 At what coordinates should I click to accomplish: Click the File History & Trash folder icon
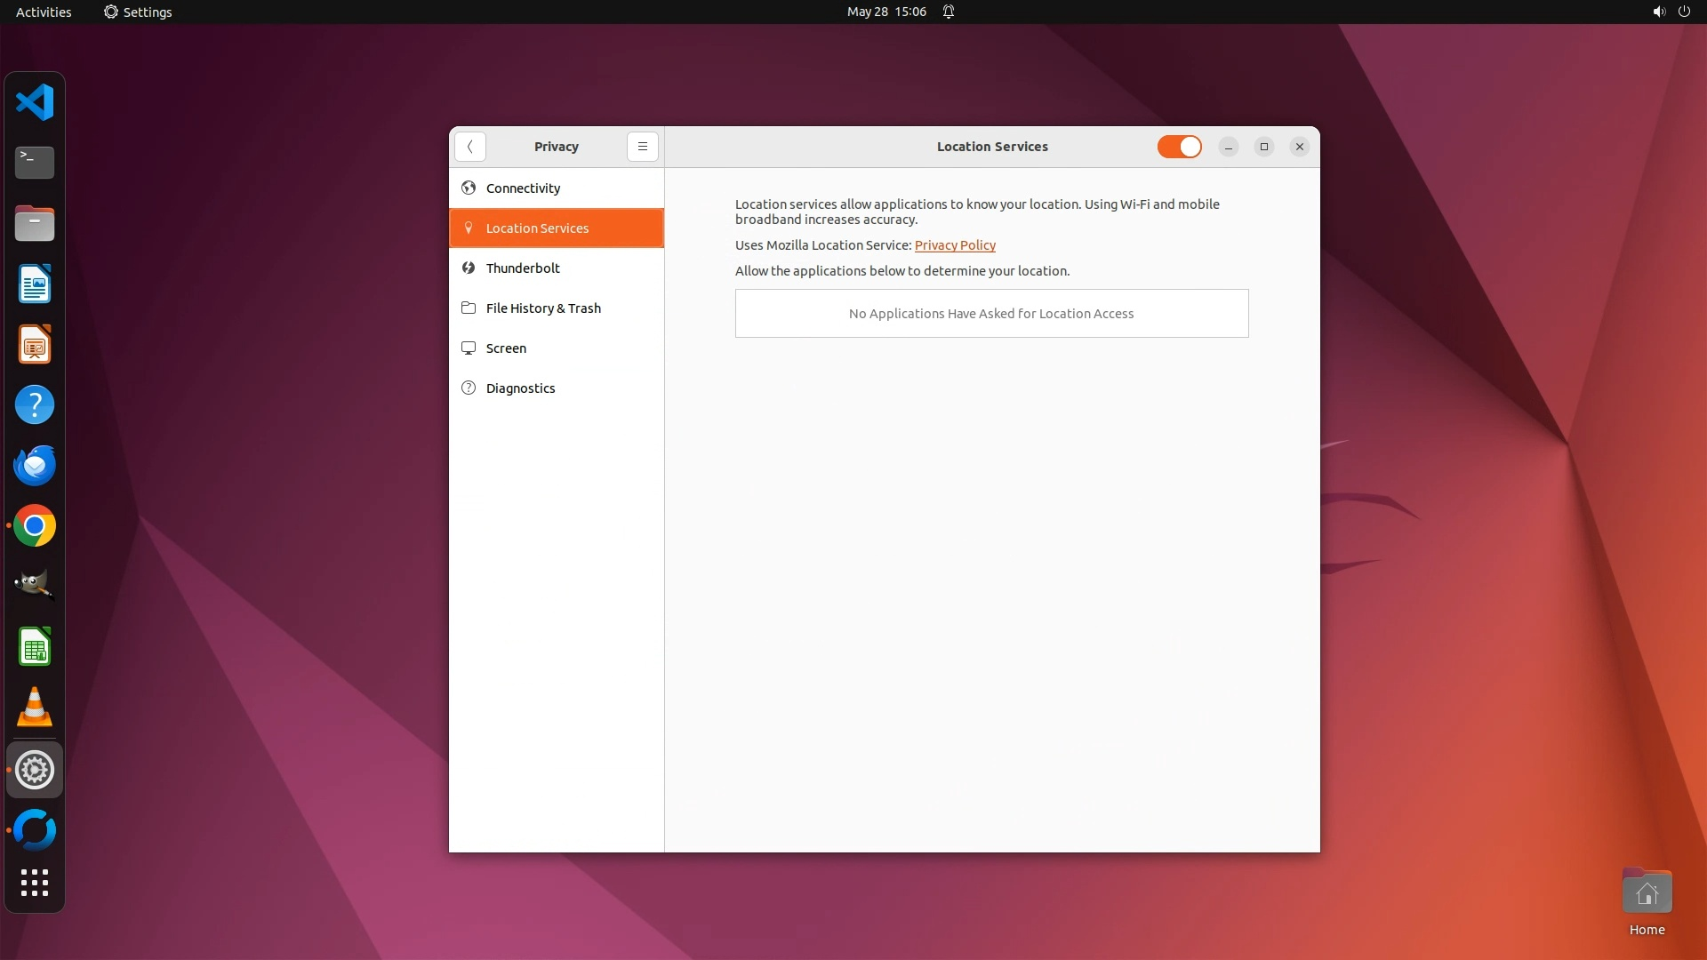[469, 308]
